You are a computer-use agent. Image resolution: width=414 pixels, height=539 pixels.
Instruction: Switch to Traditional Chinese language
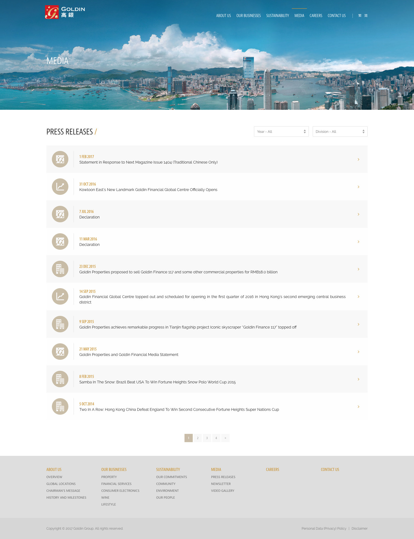[360, 16]
